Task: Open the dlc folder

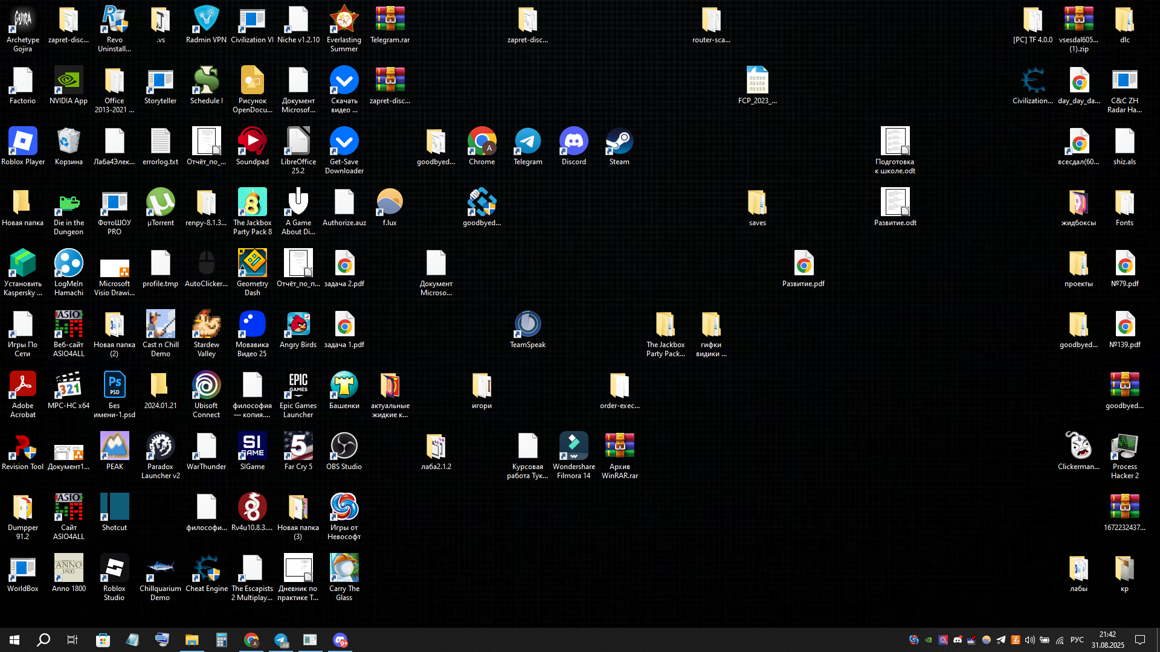Action: pyautogui.click(x=1125, y=25)
